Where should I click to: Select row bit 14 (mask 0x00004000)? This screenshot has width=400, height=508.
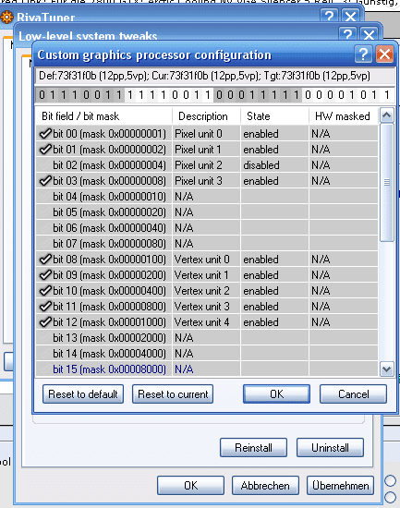click(x=207, y=354)
